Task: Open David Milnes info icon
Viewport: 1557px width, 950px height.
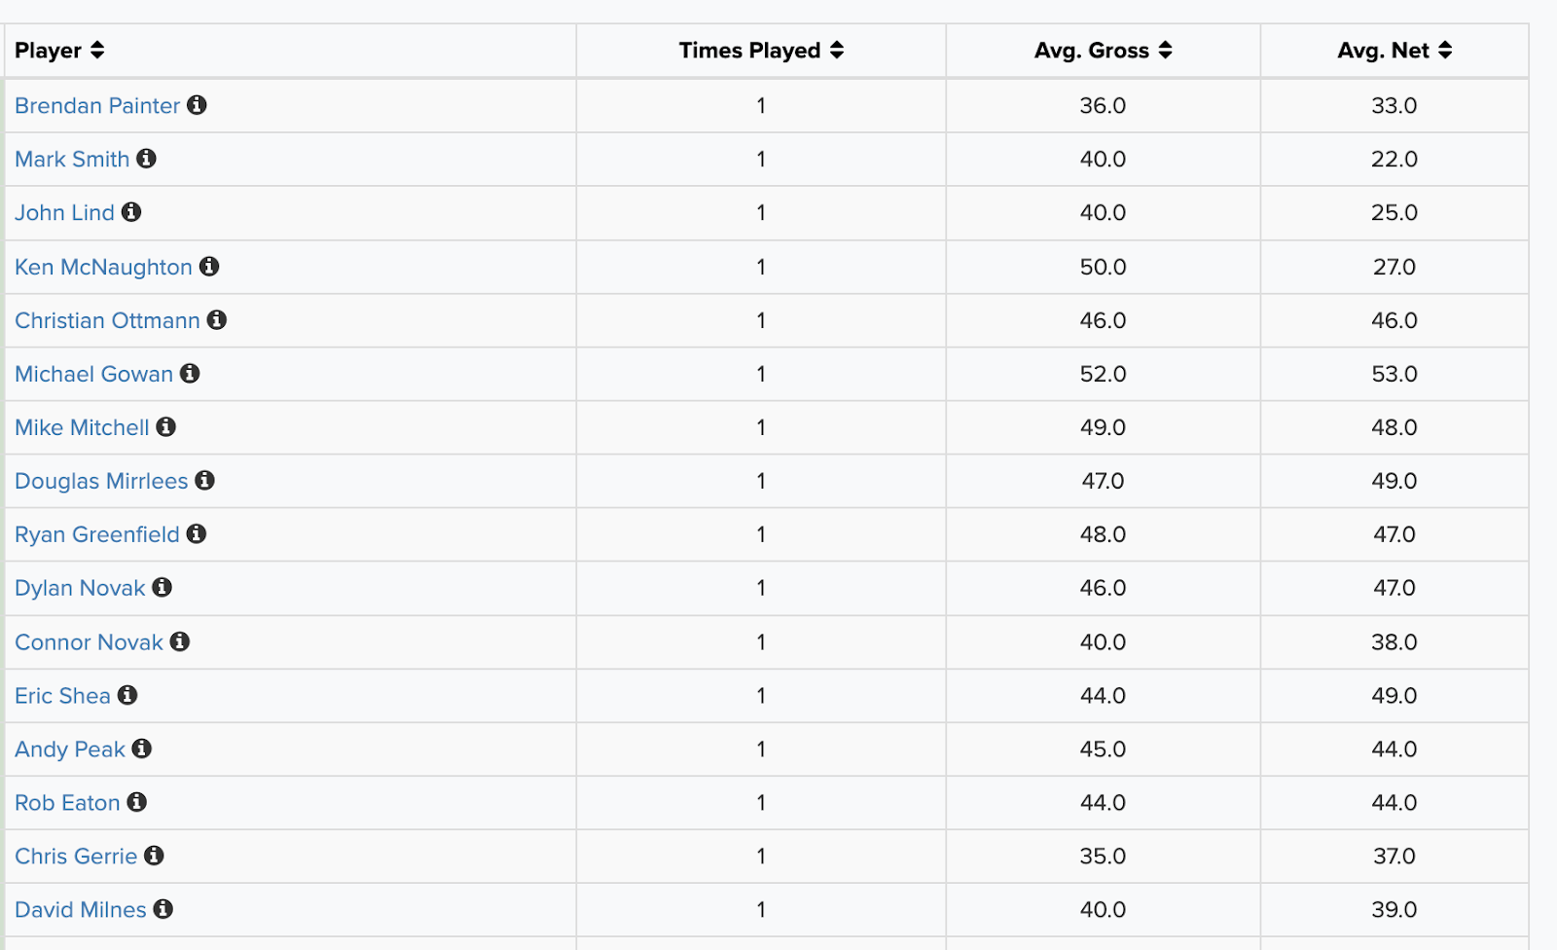Action: pyautogui.click(x=163, y=908)
